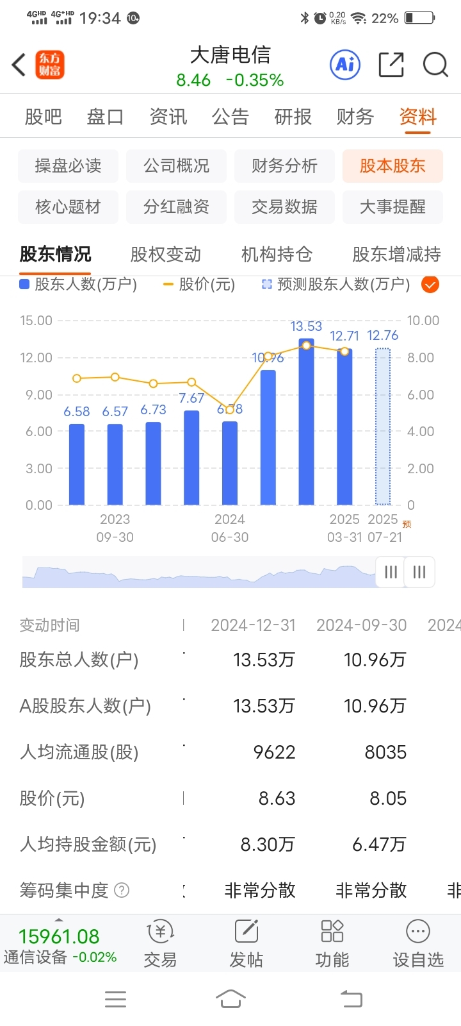
Task: Tap the 变动时间 header label
Action: pos(49,625)
